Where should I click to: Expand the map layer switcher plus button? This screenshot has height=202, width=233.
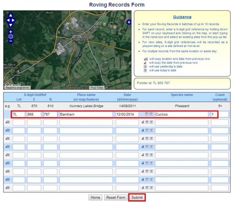point(129,22)
